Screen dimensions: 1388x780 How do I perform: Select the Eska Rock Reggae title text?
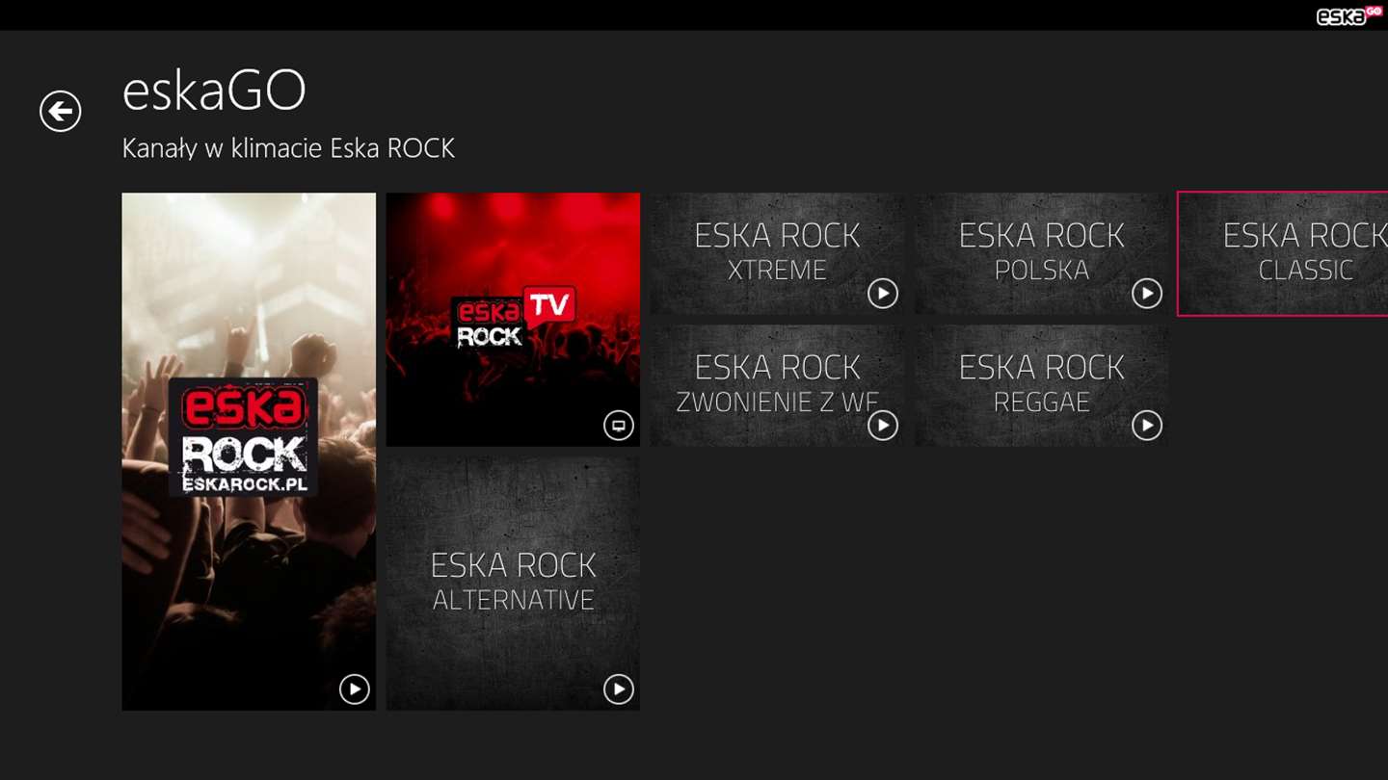[x=1041, y=384]
